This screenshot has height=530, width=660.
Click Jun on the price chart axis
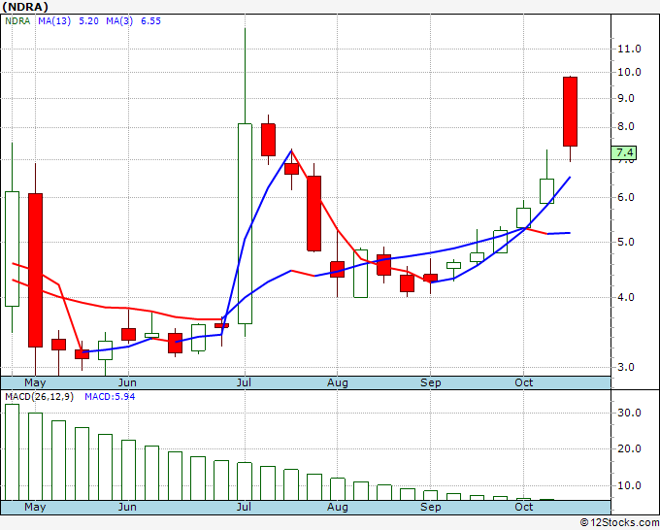tap(127, 382)
